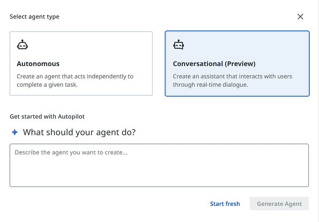Click the Start fresh link
The height and width of the screenshot is (222, 319).
[x=225, y=204]
